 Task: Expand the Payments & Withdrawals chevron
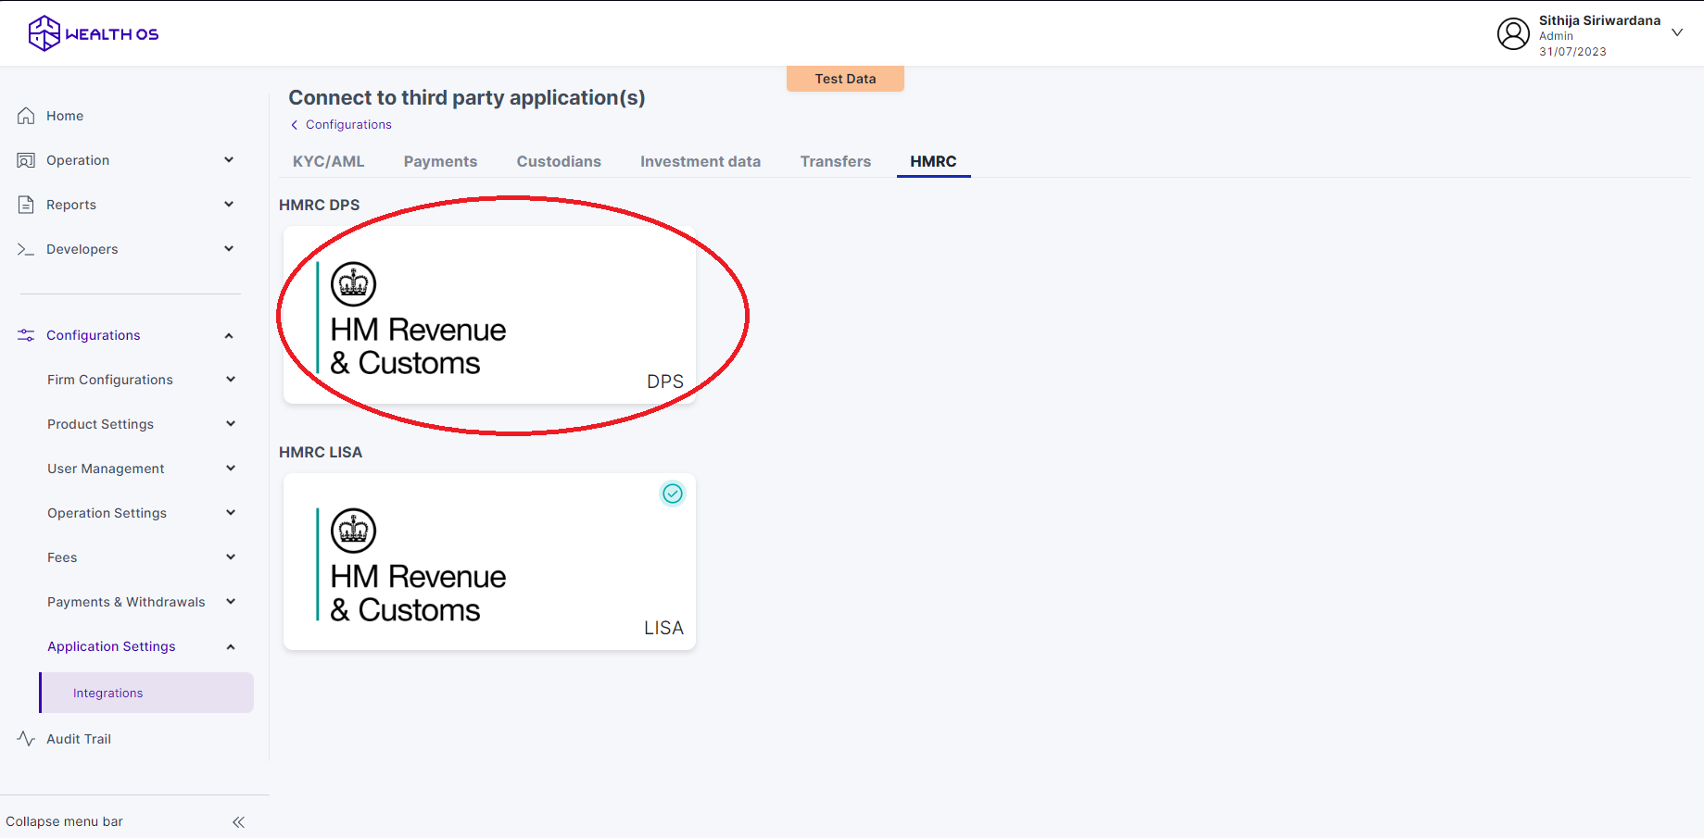[x=231, y=602]
